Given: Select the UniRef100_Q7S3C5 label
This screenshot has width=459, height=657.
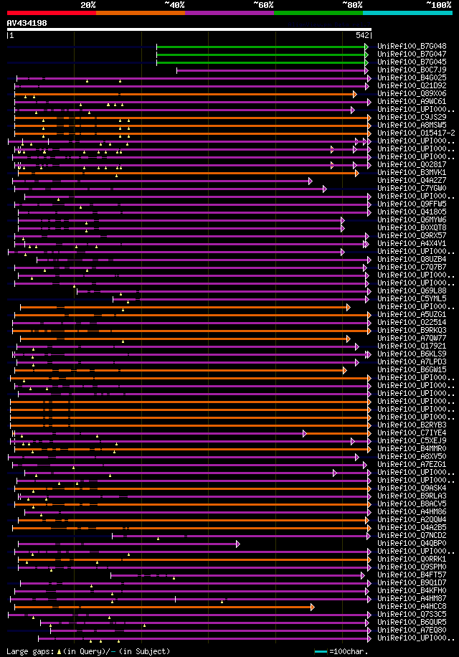Looking at the screenshot, I should 412,614.
